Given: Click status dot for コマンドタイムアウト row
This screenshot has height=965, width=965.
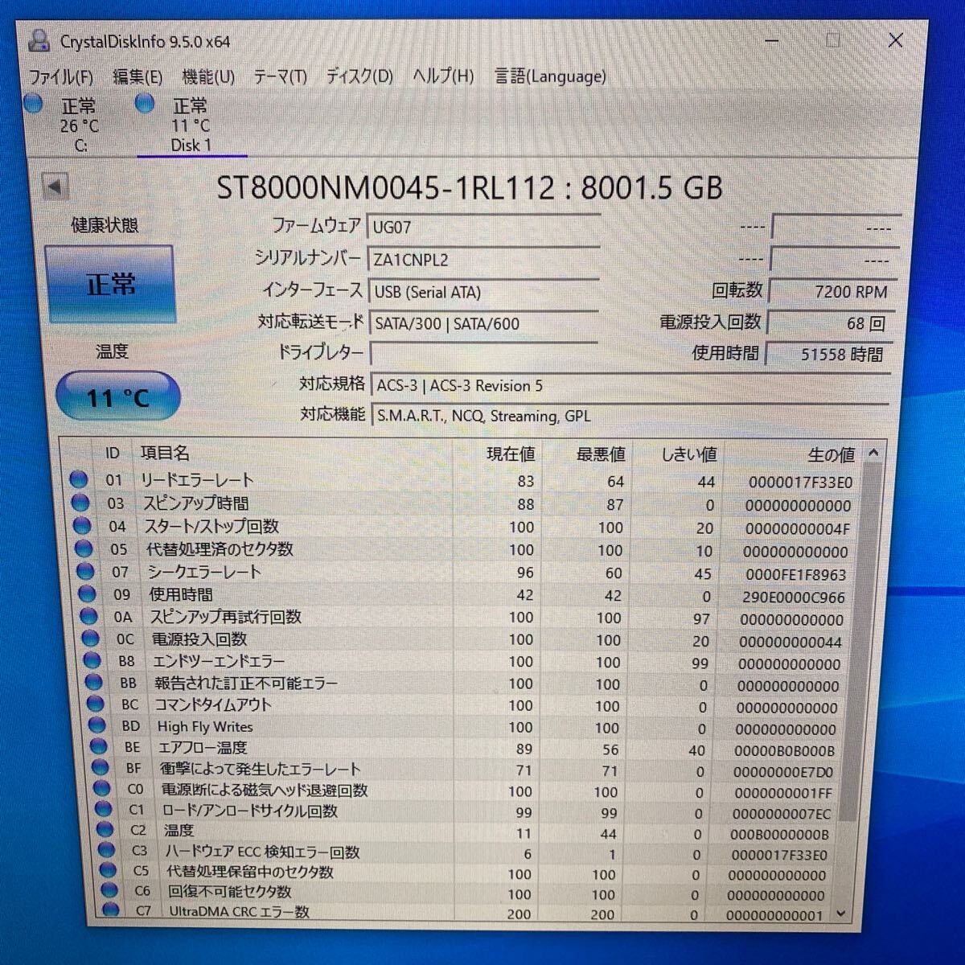Looking at the screenshot, I should coord(96,704).
